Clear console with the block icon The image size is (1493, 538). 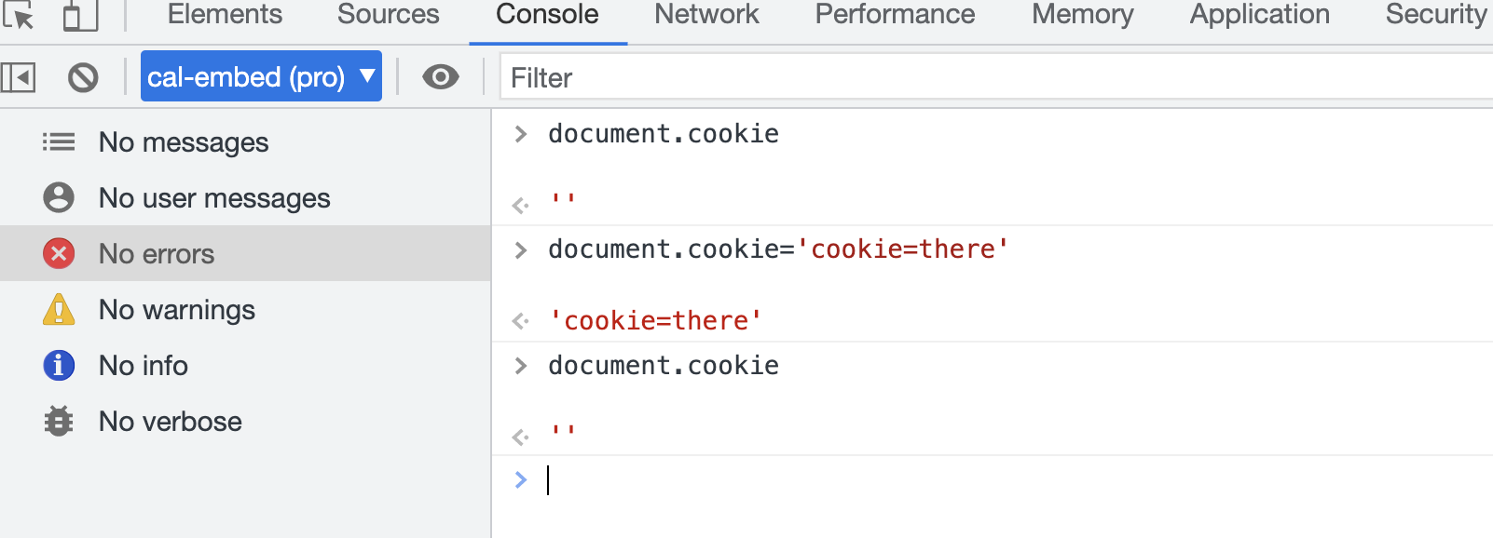coord(83,77)
